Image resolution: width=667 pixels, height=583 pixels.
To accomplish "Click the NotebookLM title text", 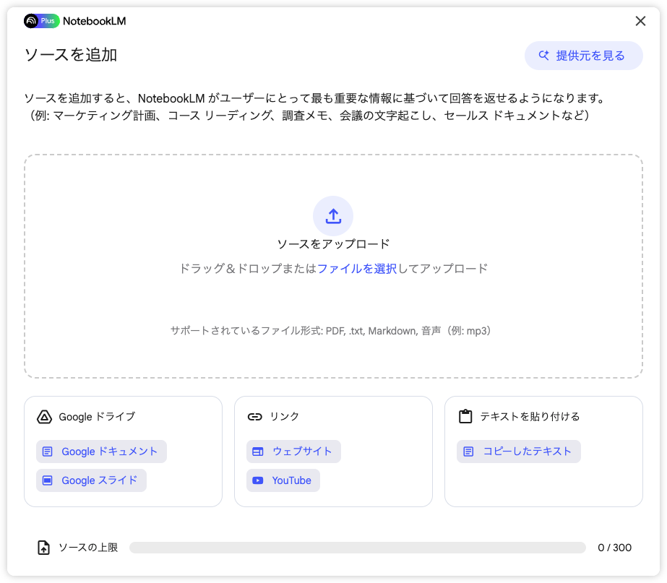I will 95,21.
